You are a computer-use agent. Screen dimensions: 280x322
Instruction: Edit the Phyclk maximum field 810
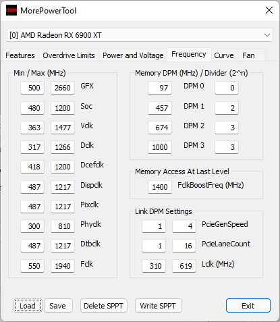pyautogui.click(x=63, y=226)
